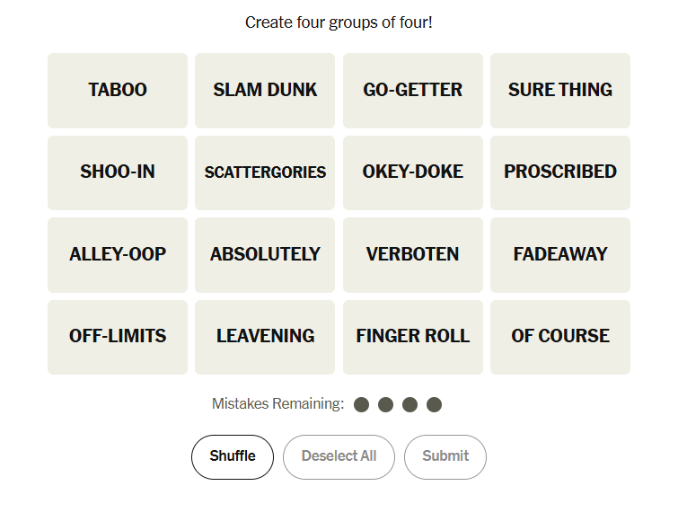Submit the selected group
Image resolution: width=678 pixels, height=530 pixels.
point(445,456)
